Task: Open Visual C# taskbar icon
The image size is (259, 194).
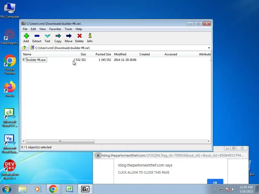Action: click(x=70, y=189)
